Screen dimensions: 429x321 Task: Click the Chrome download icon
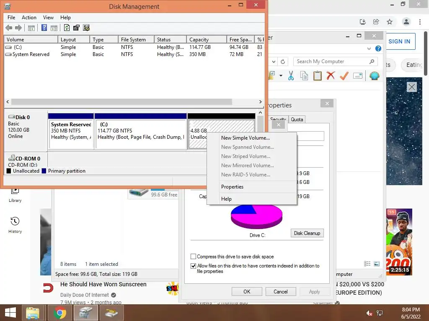tap(363, 22)
